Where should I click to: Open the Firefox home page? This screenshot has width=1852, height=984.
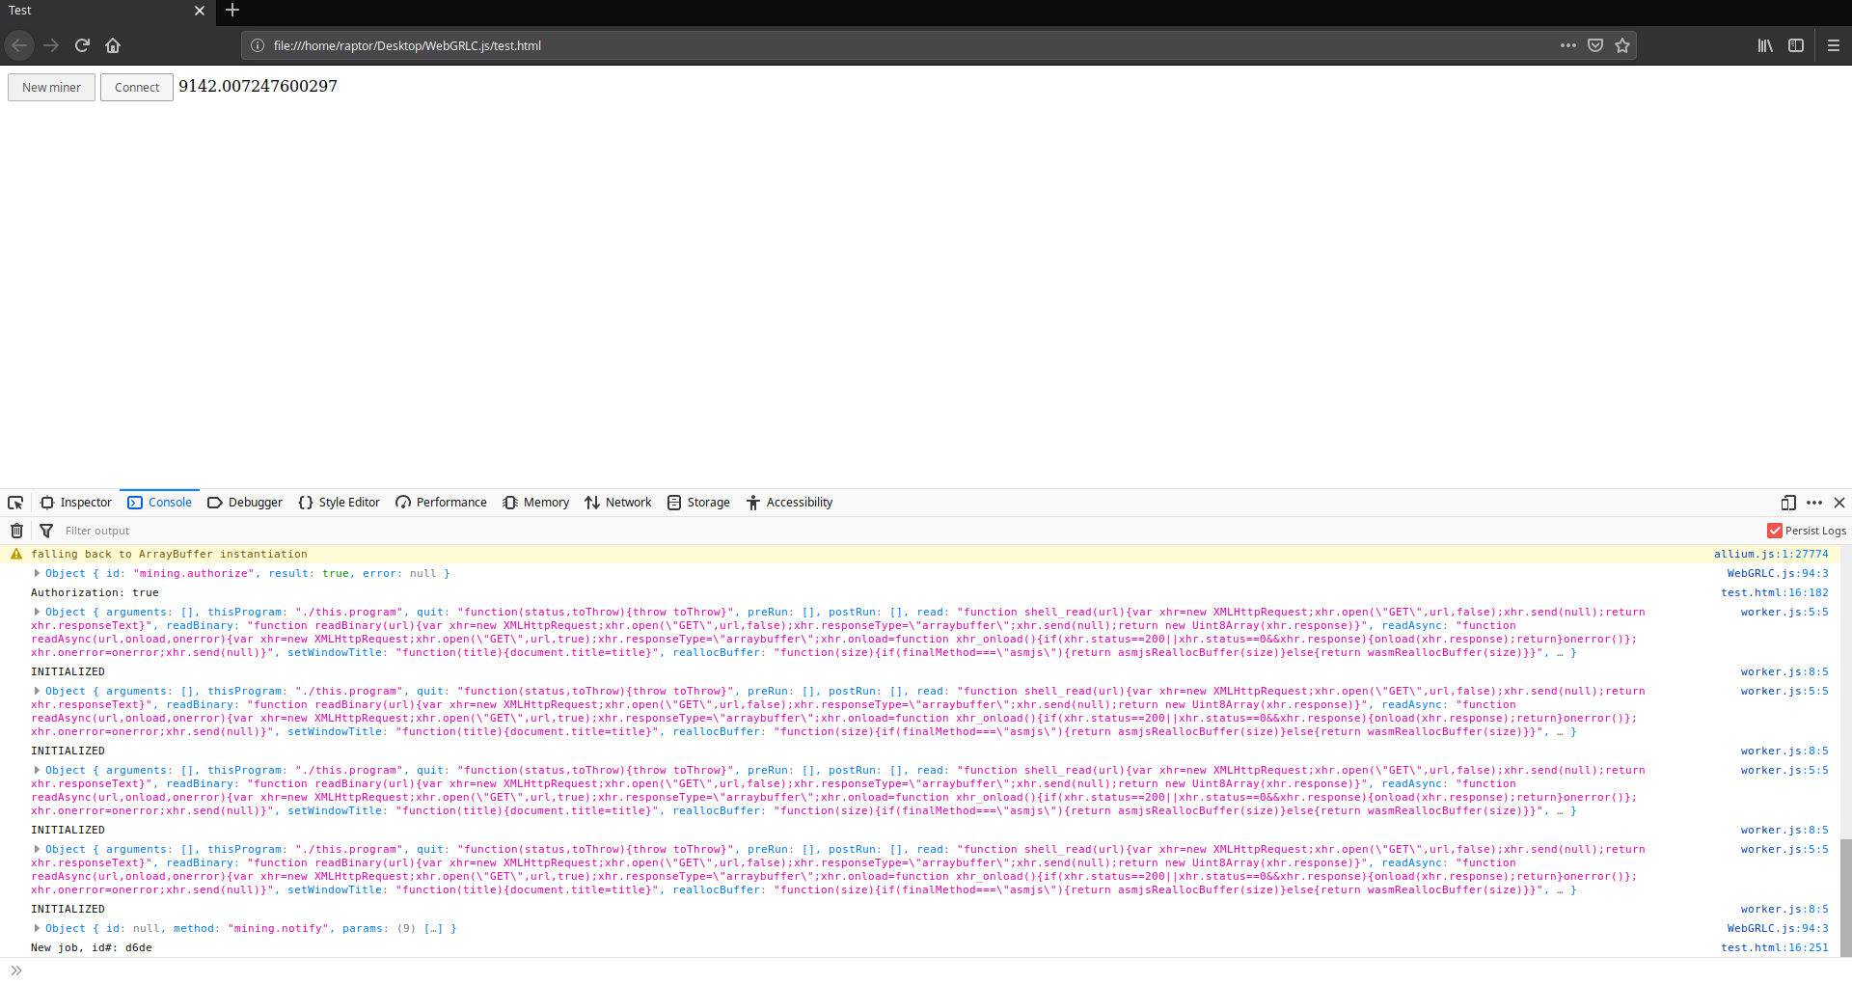click(x=113, y=45)
